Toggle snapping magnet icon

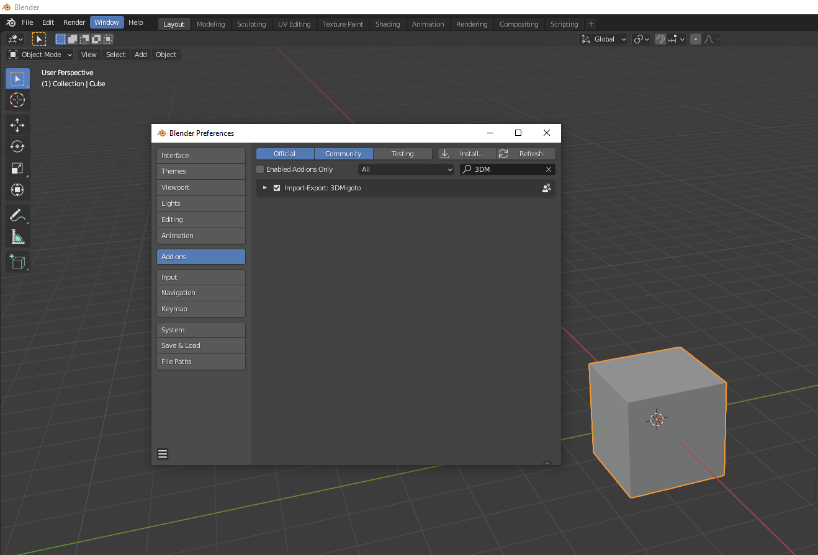pyautogui.click(x=660, y=39)
